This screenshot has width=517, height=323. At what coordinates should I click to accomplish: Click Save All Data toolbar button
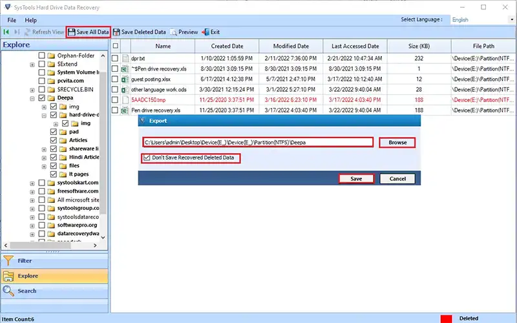[x=88, y=32]
